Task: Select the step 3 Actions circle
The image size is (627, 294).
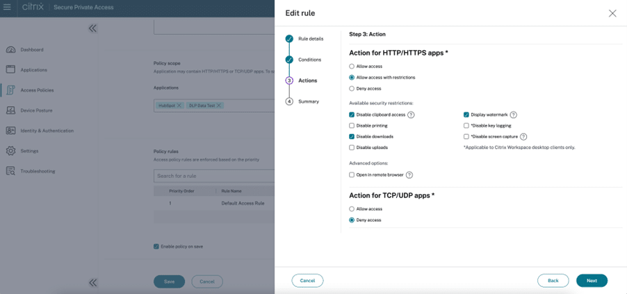Action: coord(289,81)
